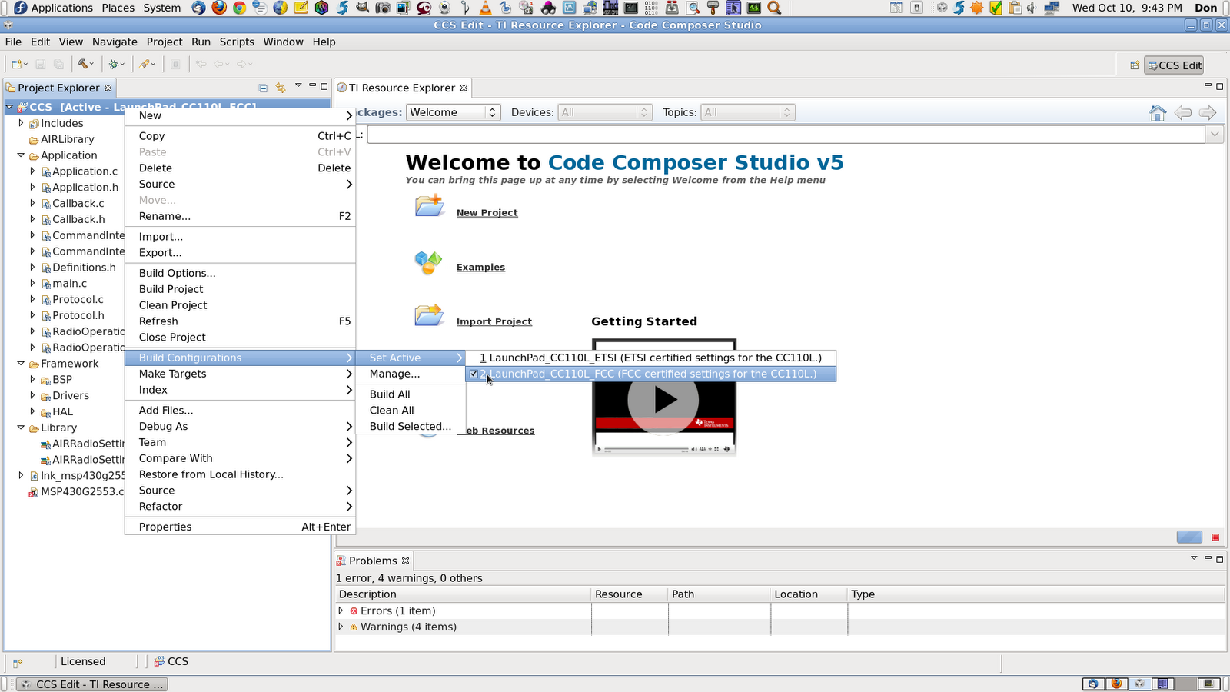Collapse the Application folder node

pyautogui.click(x=21, y=155)
